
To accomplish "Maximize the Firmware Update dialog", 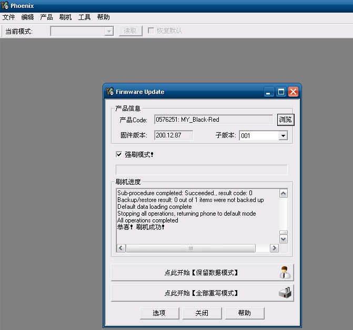I will click(281, 92).
